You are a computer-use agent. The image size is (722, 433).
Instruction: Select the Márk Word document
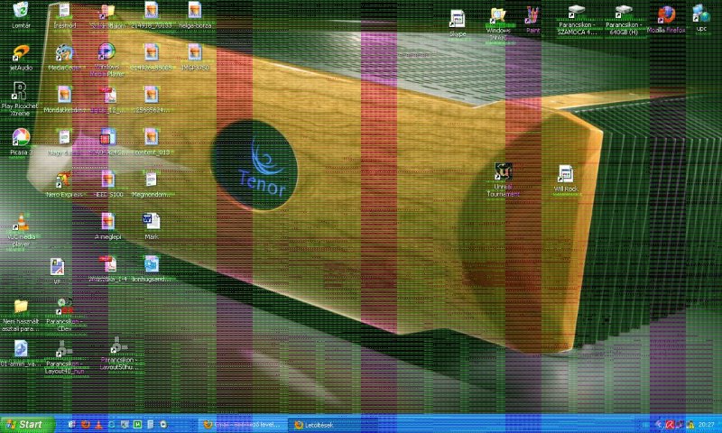151,222
